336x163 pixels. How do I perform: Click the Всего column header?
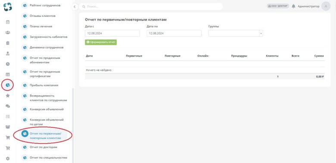pyautogui.click(x=295, y=56)
